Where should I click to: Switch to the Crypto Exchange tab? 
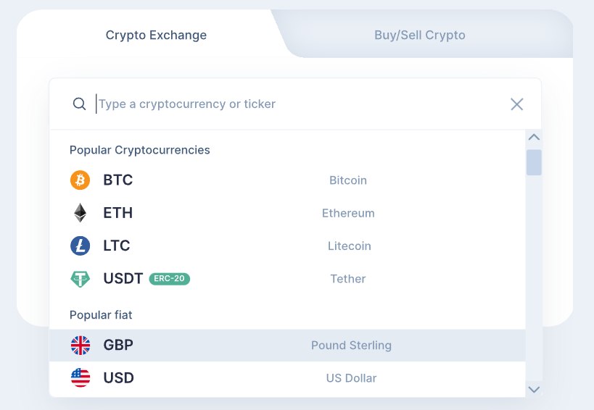[x=156, y=35]
